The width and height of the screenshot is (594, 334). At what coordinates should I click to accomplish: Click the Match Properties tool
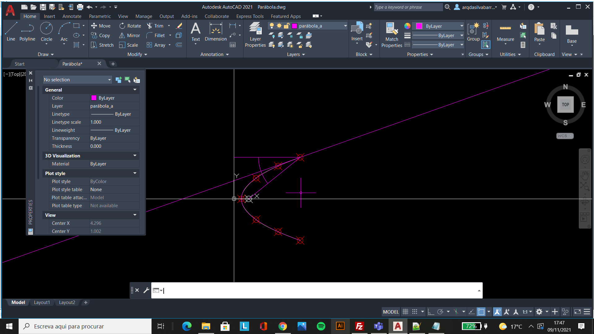pyautogui.click(x=392, y=35)
